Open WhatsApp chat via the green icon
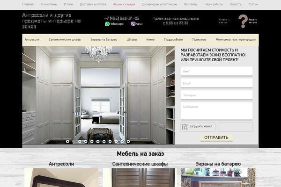 [107, 24]
